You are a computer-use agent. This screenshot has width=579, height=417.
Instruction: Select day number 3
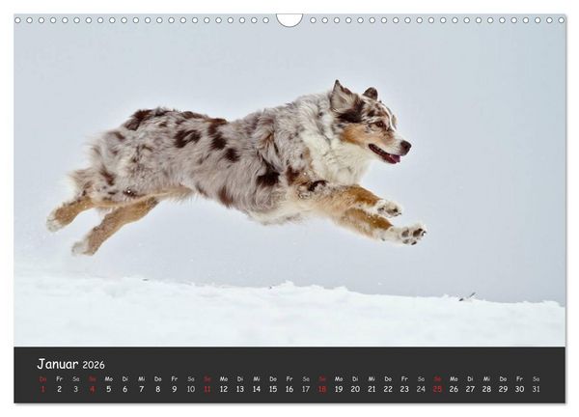[75, 389]
